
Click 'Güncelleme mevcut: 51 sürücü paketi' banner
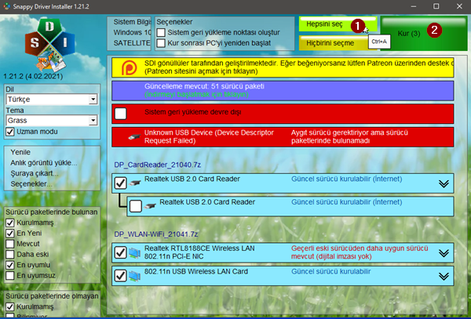click(283, 91)
